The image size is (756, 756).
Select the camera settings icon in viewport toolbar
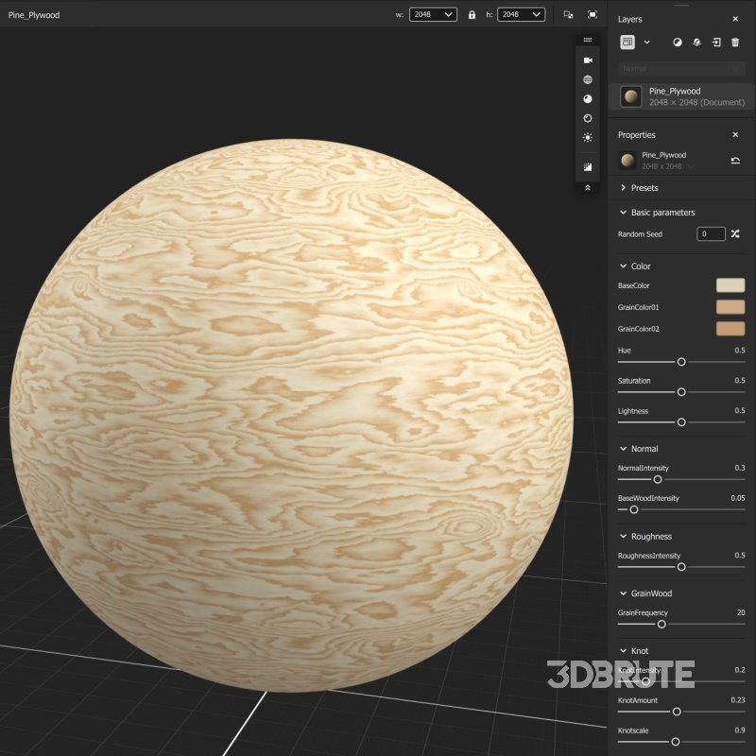588,60
